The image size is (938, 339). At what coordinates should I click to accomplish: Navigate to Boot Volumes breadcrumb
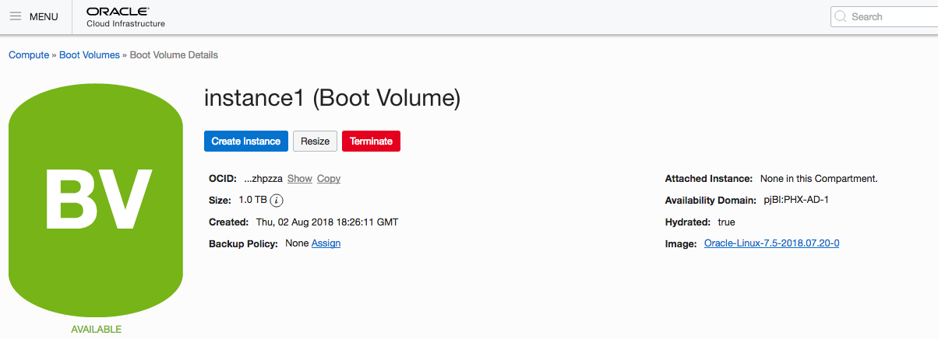click(x=90, y=55)
